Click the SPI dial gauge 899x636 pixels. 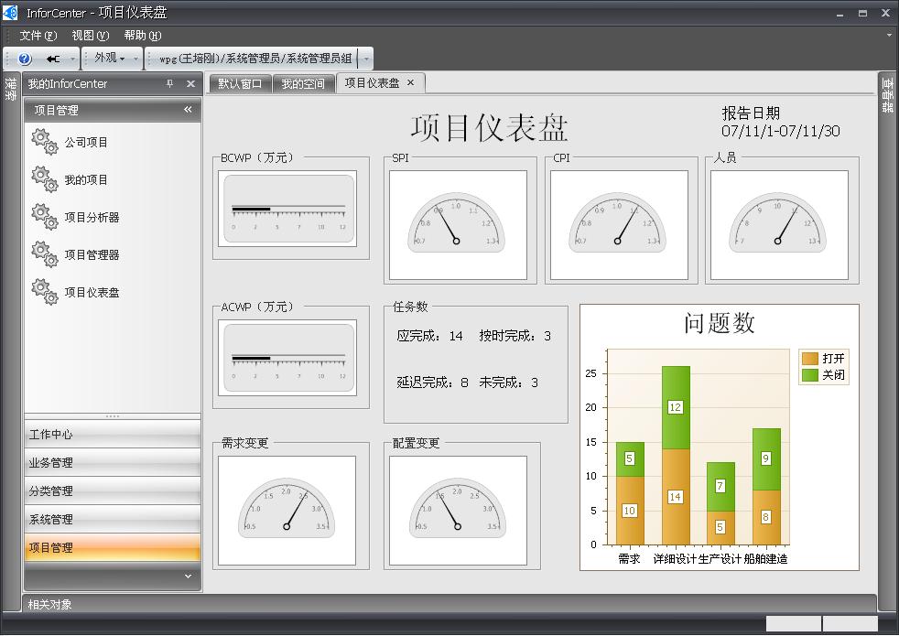[457, 223]
